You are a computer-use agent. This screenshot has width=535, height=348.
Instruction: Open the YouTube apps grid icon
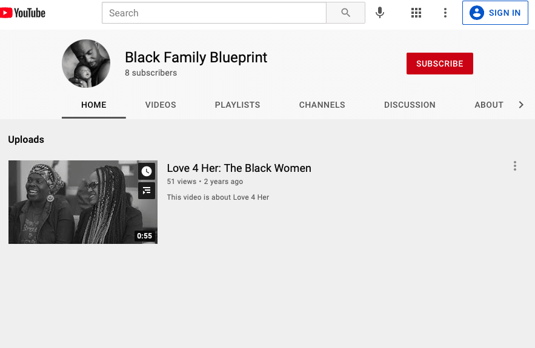[416, 13]
